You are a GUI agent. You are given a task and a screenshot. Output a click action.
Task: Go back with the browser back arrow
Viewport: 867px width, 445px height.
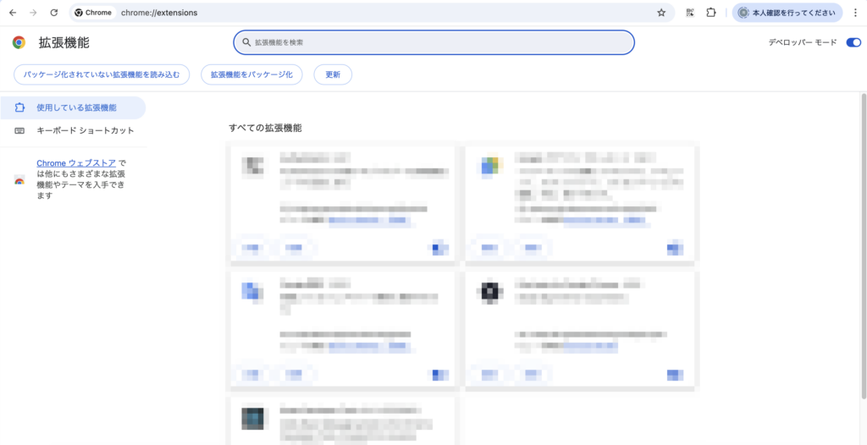(x=13, y=13)
